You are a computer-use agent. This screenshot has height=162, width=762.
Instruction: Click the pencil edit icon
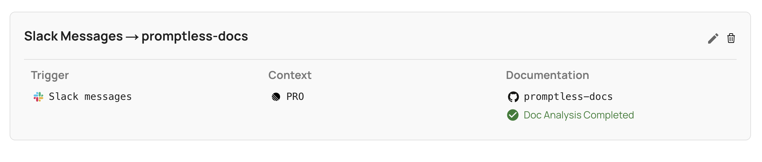tap(713, 38)
